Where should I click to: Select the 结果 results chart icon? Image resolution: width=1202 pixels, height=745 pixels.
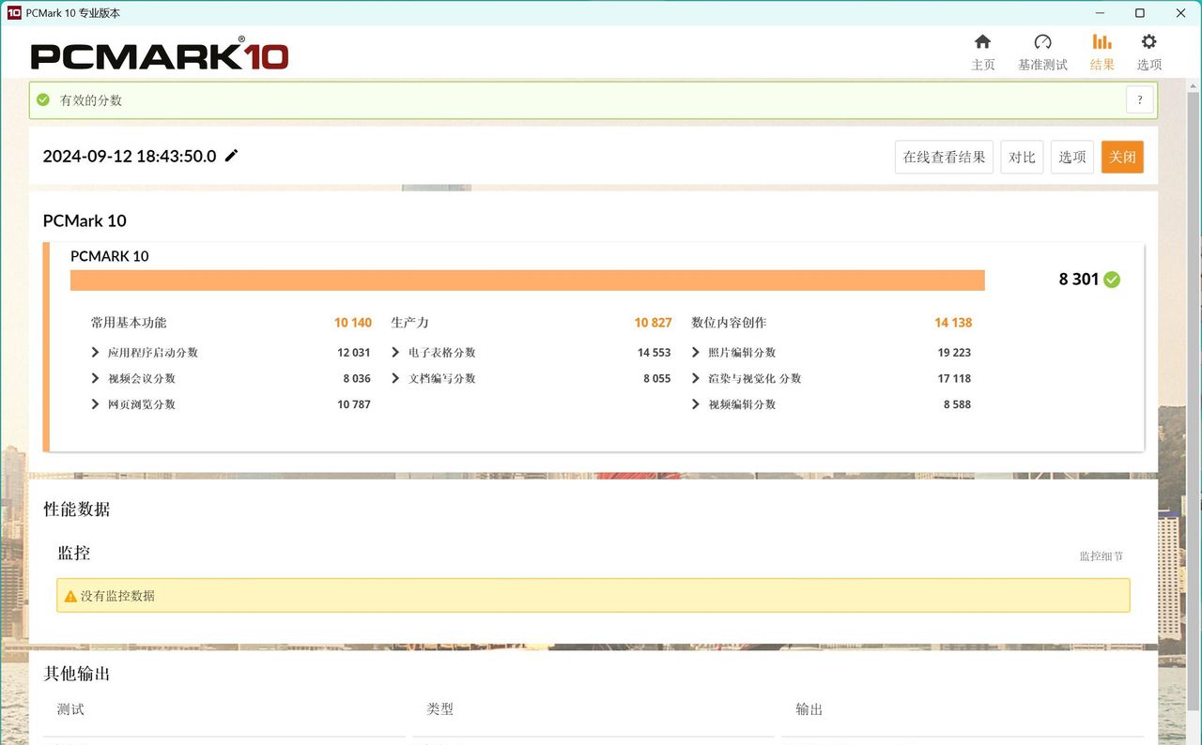[x=1102, y=42]
